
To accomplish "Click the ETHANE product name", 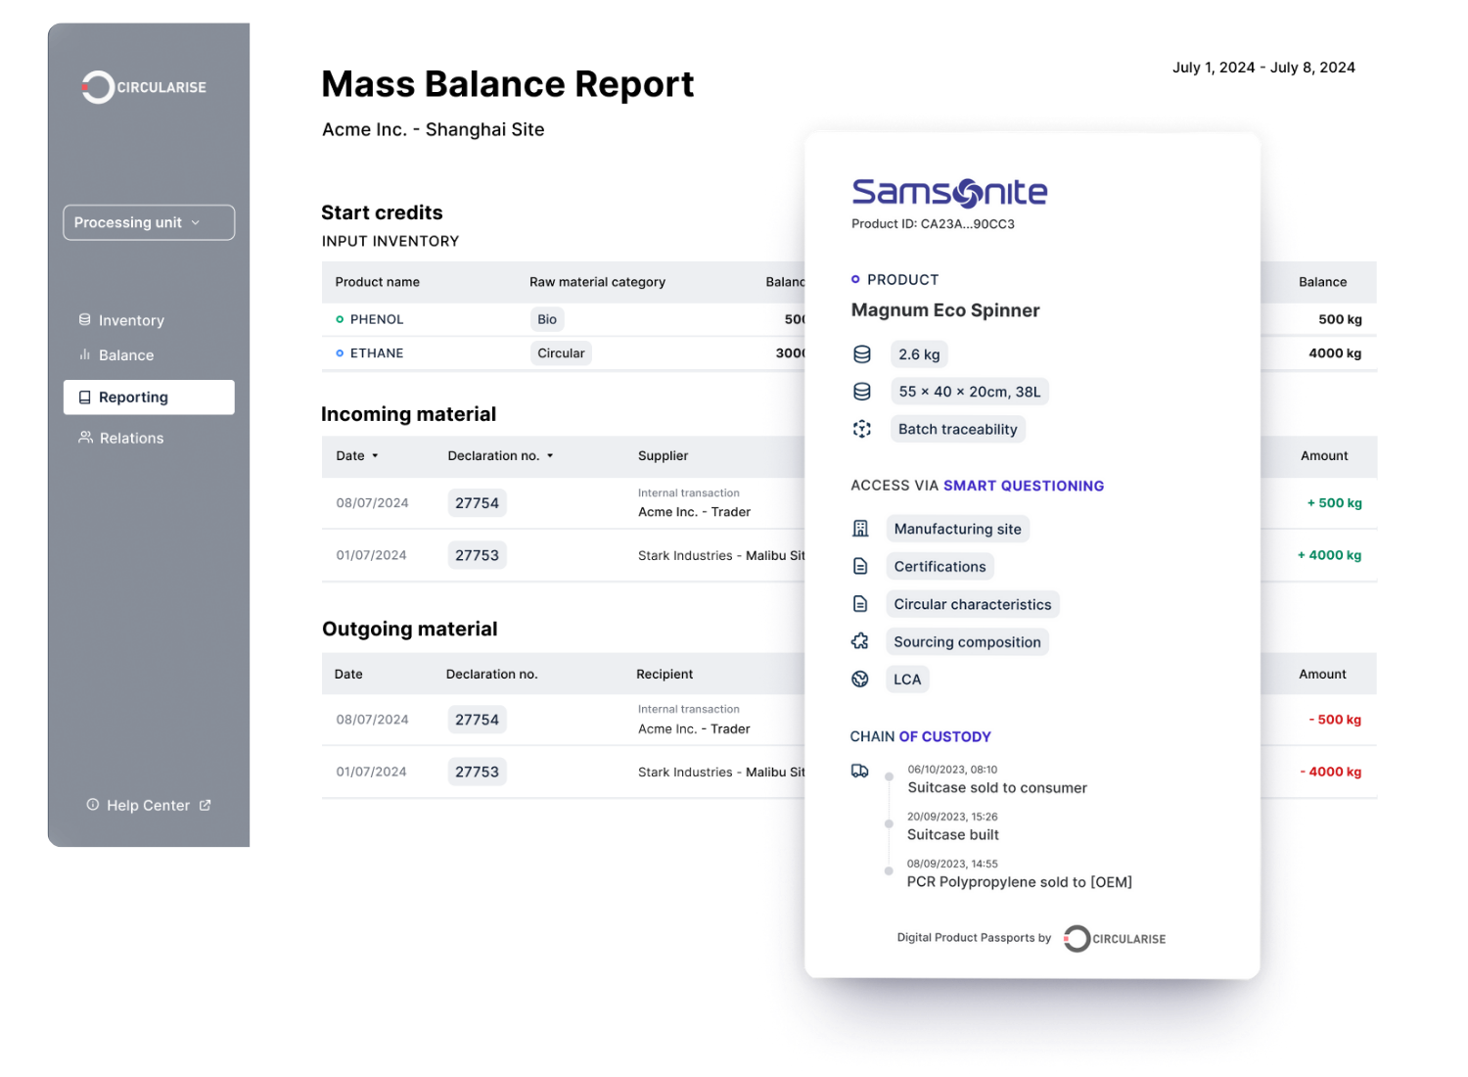I will [x=377, y=353].
